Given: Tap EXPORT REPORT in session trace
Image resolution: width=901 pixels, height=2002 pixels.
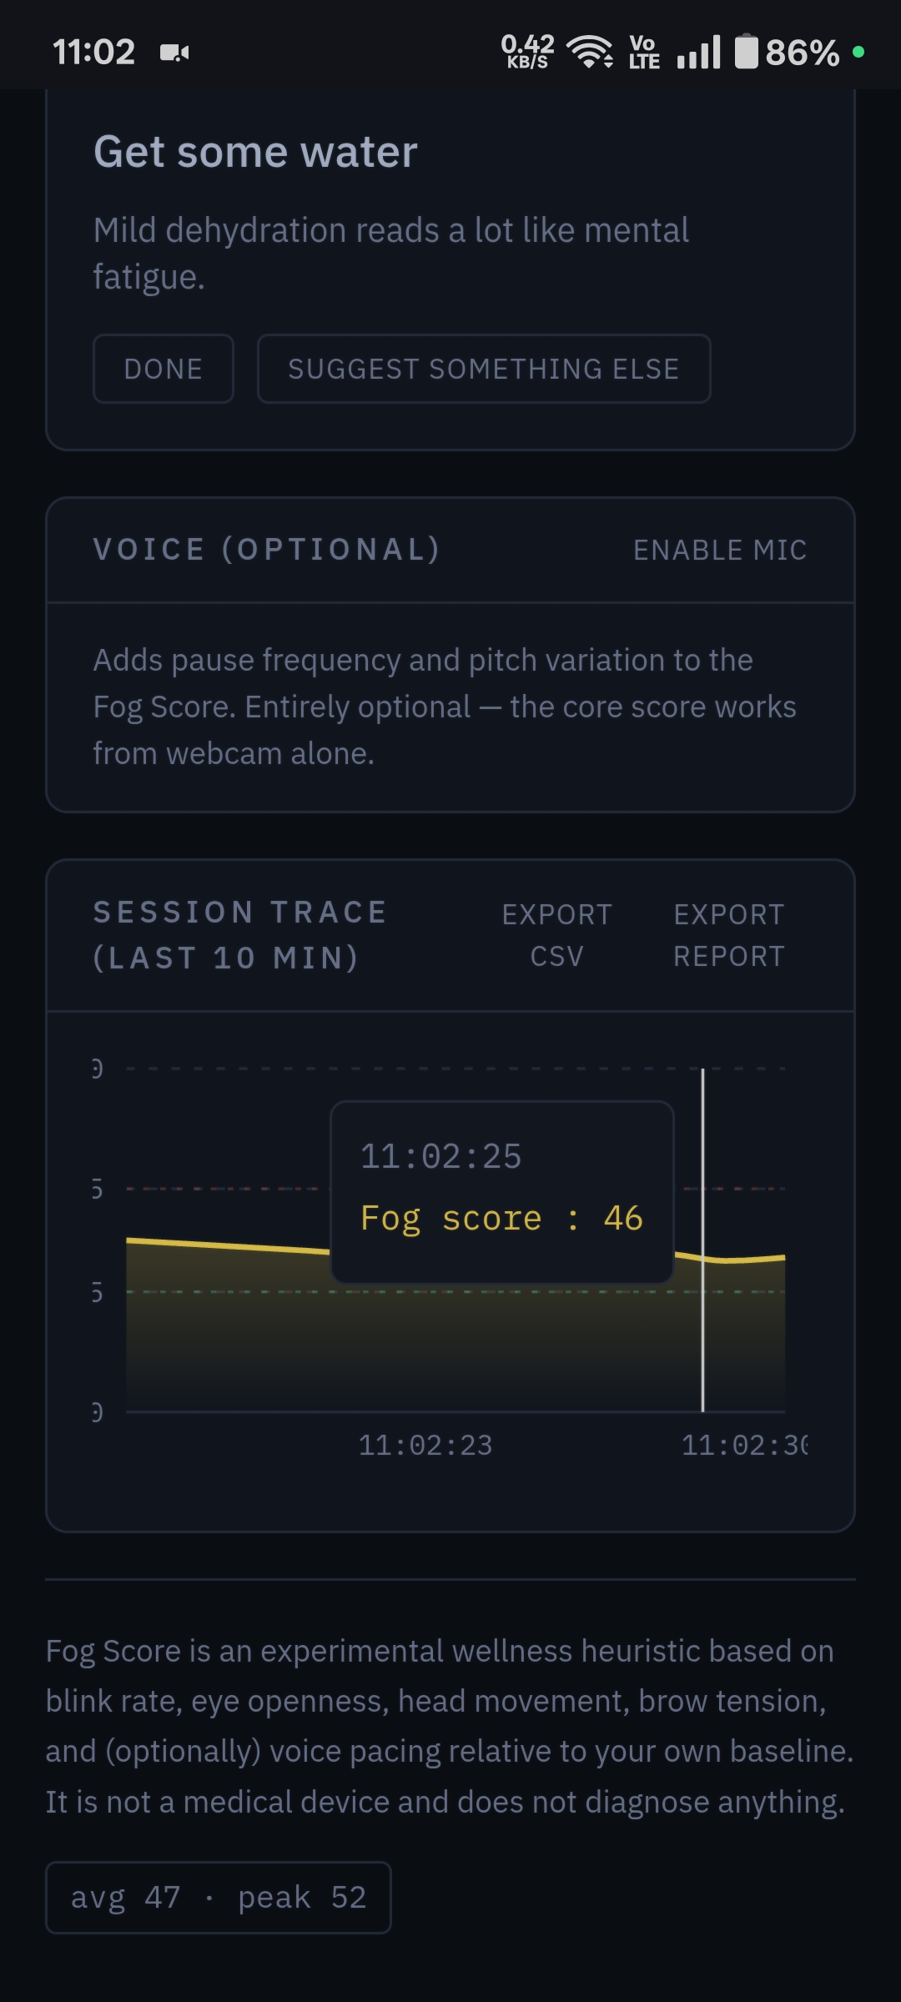Looking at the screenshot, I should pos(729,935).
